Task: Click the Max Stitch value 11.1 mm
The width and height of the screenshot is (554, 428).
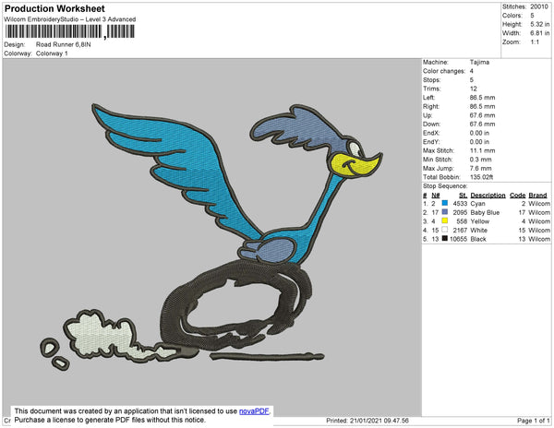Action: click(482, 150)
